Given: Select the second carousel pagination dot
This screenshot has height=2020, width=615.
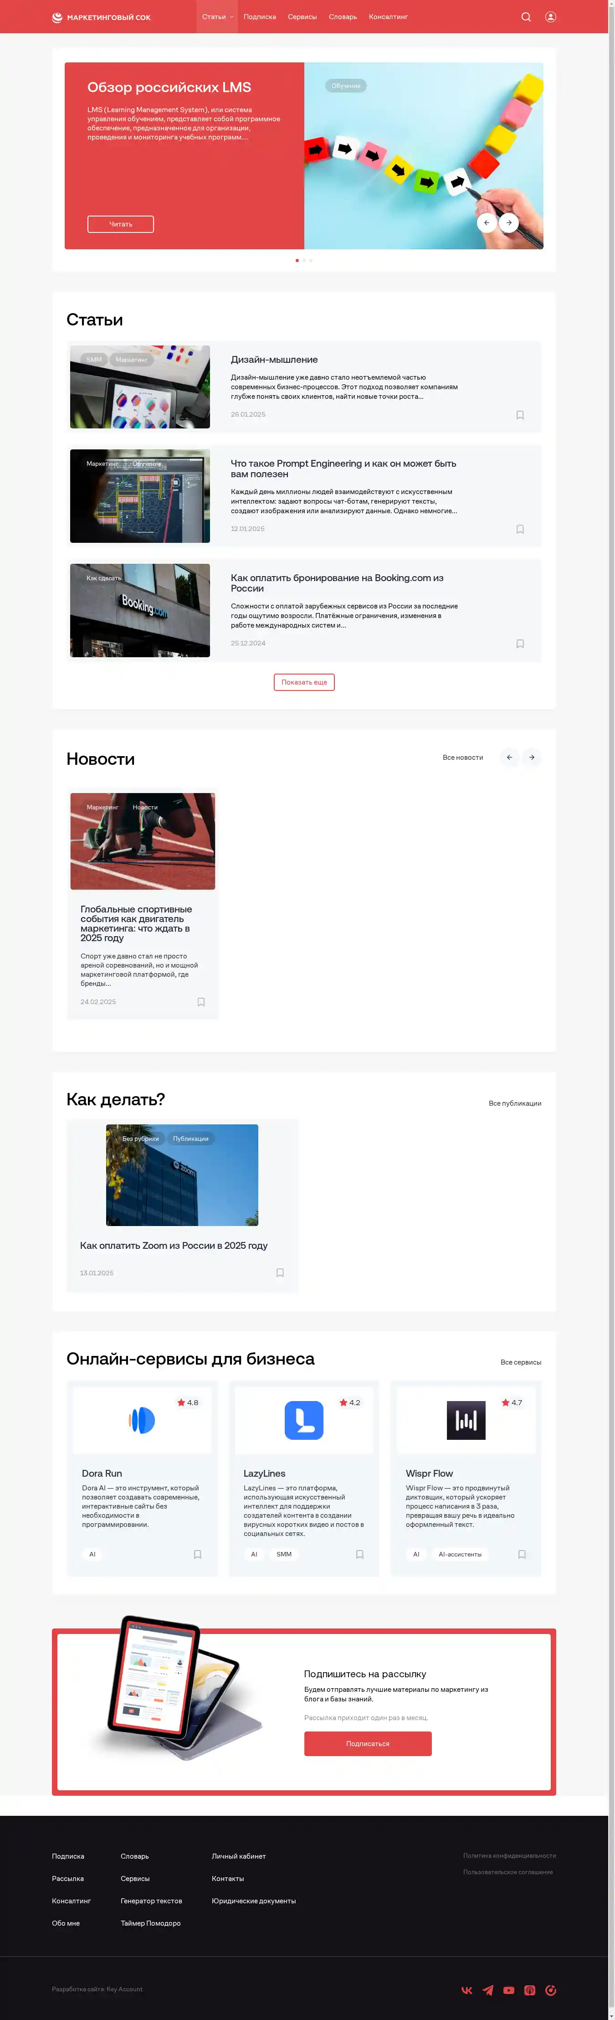Looking at the screenshot, I should coord(304,260).
